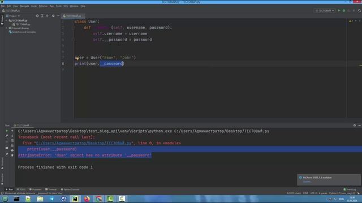Viewport: 362px width, 203px height.
Task: Click the down arrow in Run panel toolbar
Action: coord(12,136)
